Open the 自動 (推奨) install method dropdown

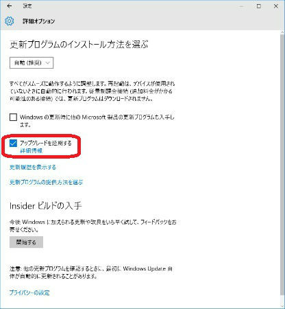click(x=32, y=62)
